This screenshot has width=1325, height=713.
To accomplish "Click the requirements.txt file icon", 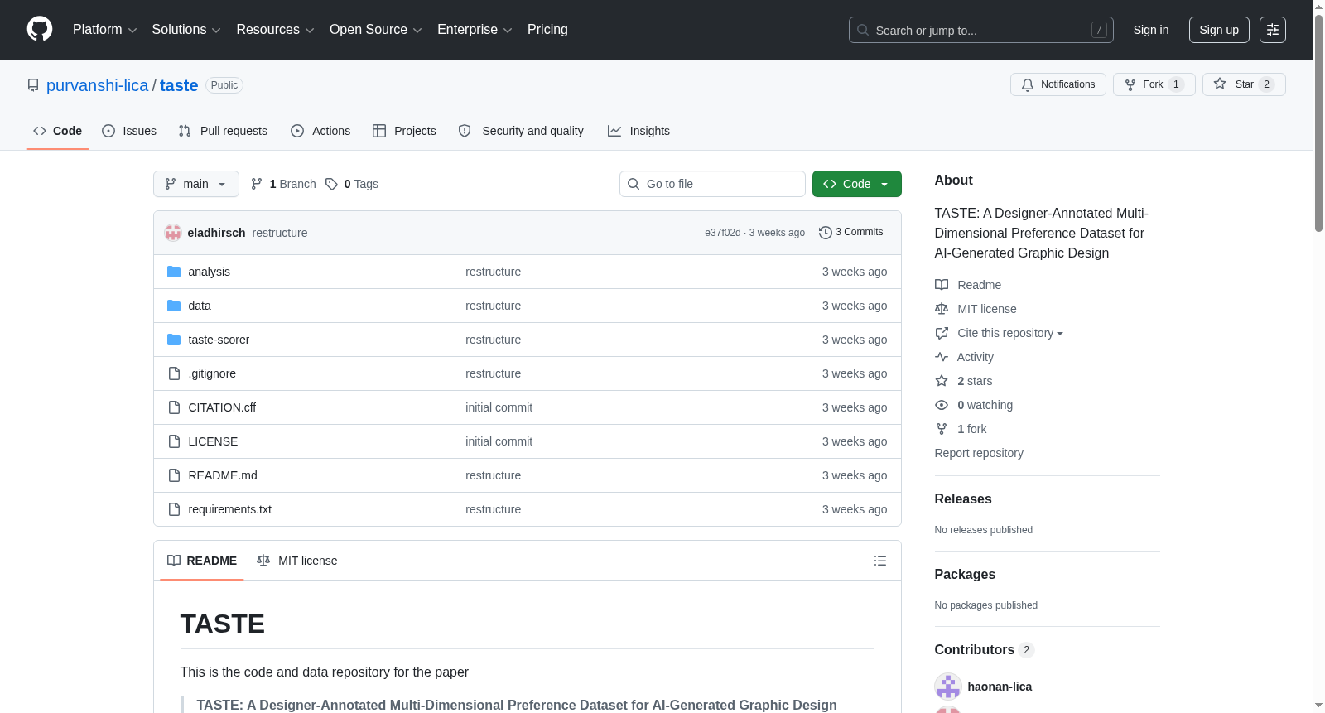I will coord(174,509).
